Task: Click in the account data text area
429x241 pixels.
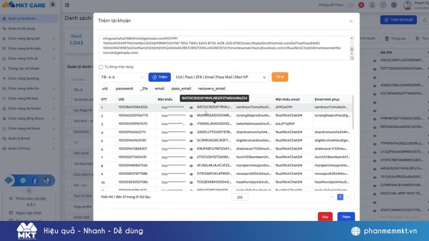Action: (224, 48)
